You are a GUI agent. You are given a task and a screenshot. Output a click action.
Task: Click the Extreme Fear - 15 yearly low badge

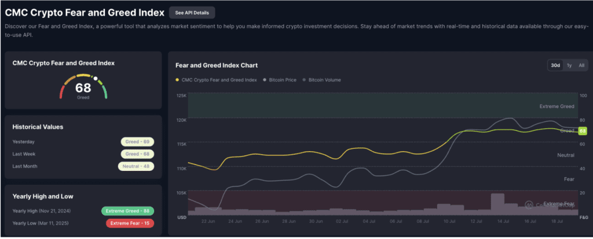point(130,223)
